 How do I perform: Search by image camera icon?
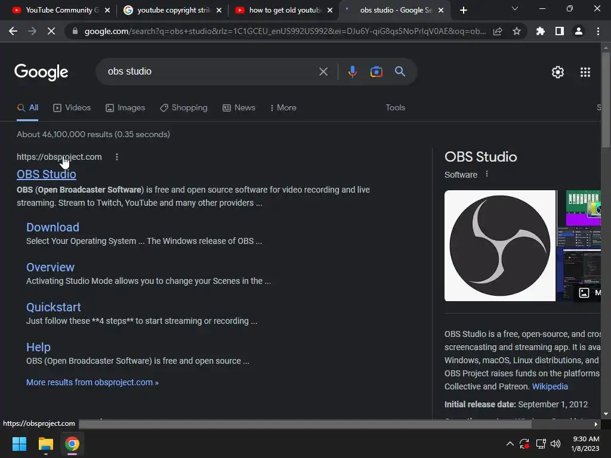pos(376,72)
